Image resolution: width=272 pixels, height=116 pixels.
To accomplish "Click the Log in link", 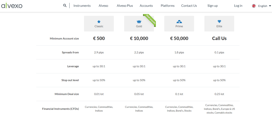I will click(x=238, y=6).
